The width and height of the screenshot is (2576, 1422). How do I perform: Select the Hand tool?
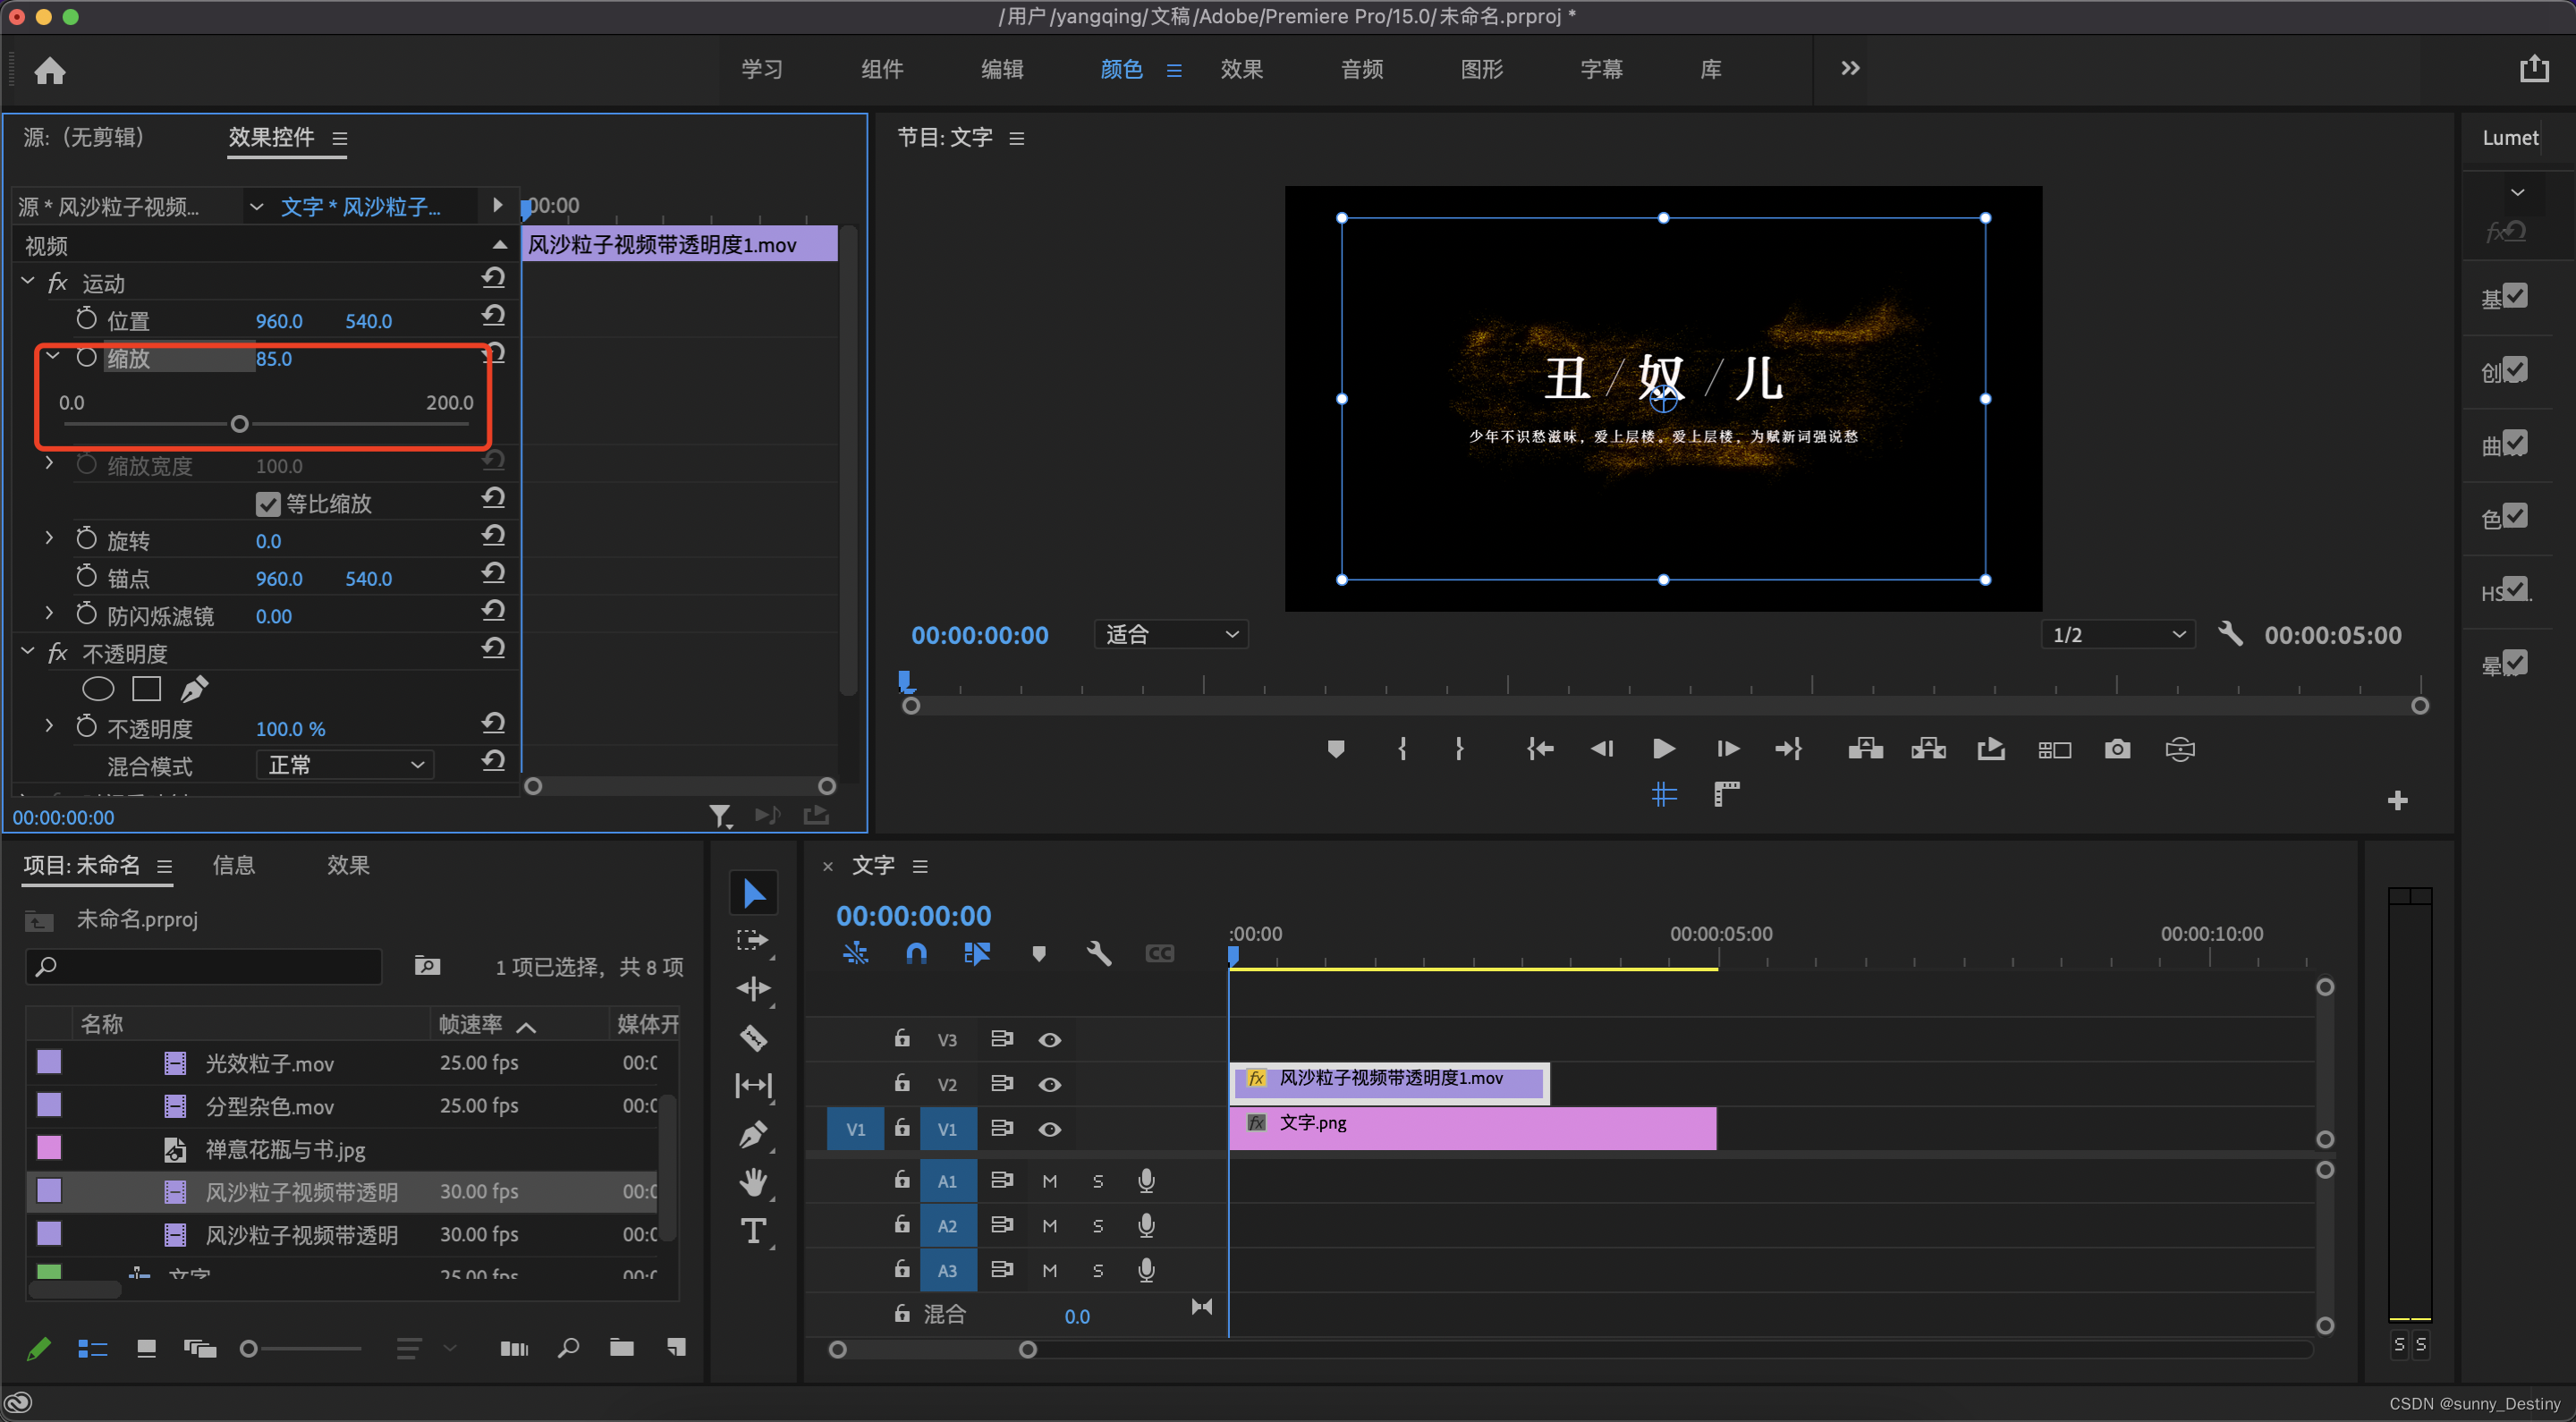point(753,1181)
